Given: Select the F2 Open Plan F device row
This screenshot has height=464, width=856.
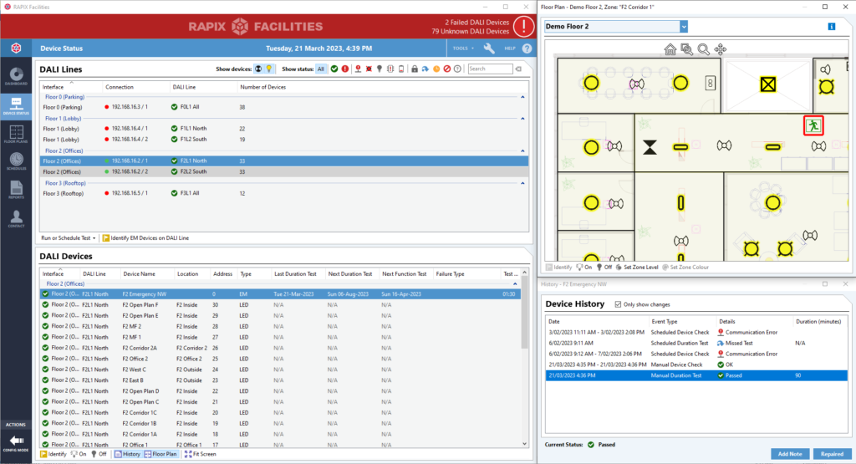Looking at the screenshot, I should click(x=280, y=305).
